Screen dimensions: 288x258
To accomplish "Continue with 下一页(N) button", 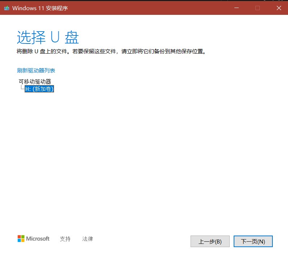I will point(253,241).
